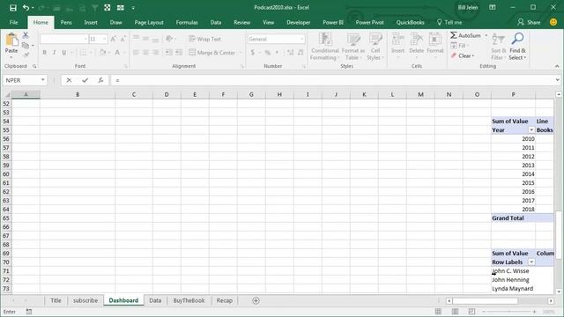Open Cell Styles gallery

click(375, 47)
